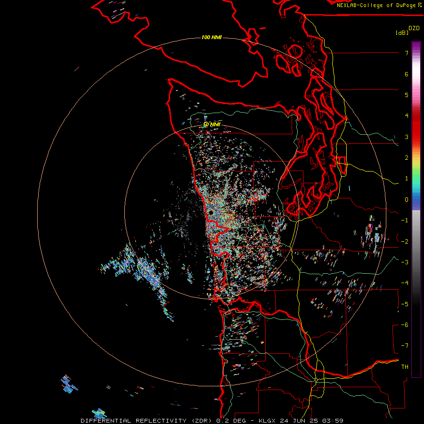Click the -7 value on color scale
Viewport: 424px width, 424px height.
405,346
